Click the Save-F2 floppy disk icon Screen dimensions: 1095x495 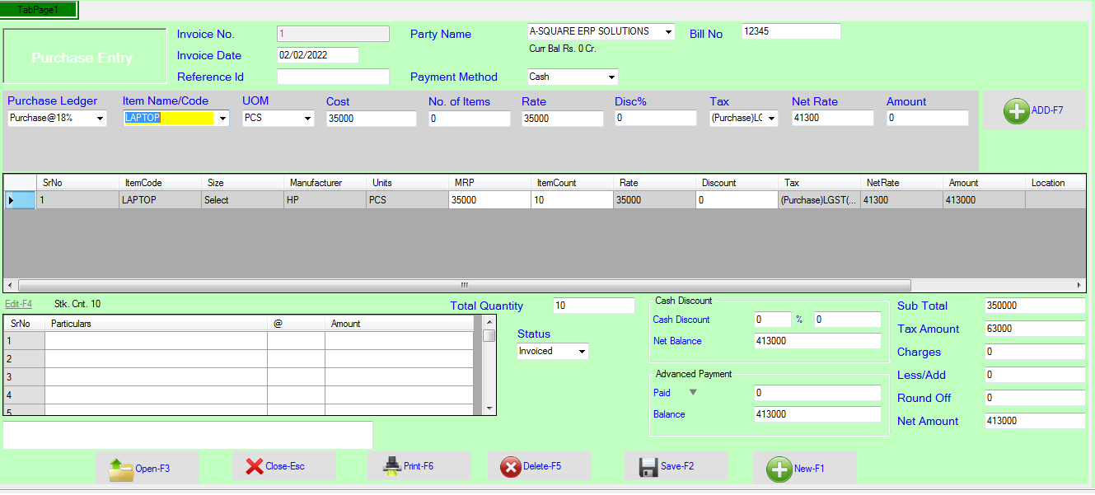[648, 467]
